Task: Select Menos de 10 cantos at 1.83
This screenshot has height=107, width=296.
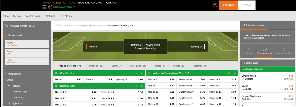Action: coord(223,92)
